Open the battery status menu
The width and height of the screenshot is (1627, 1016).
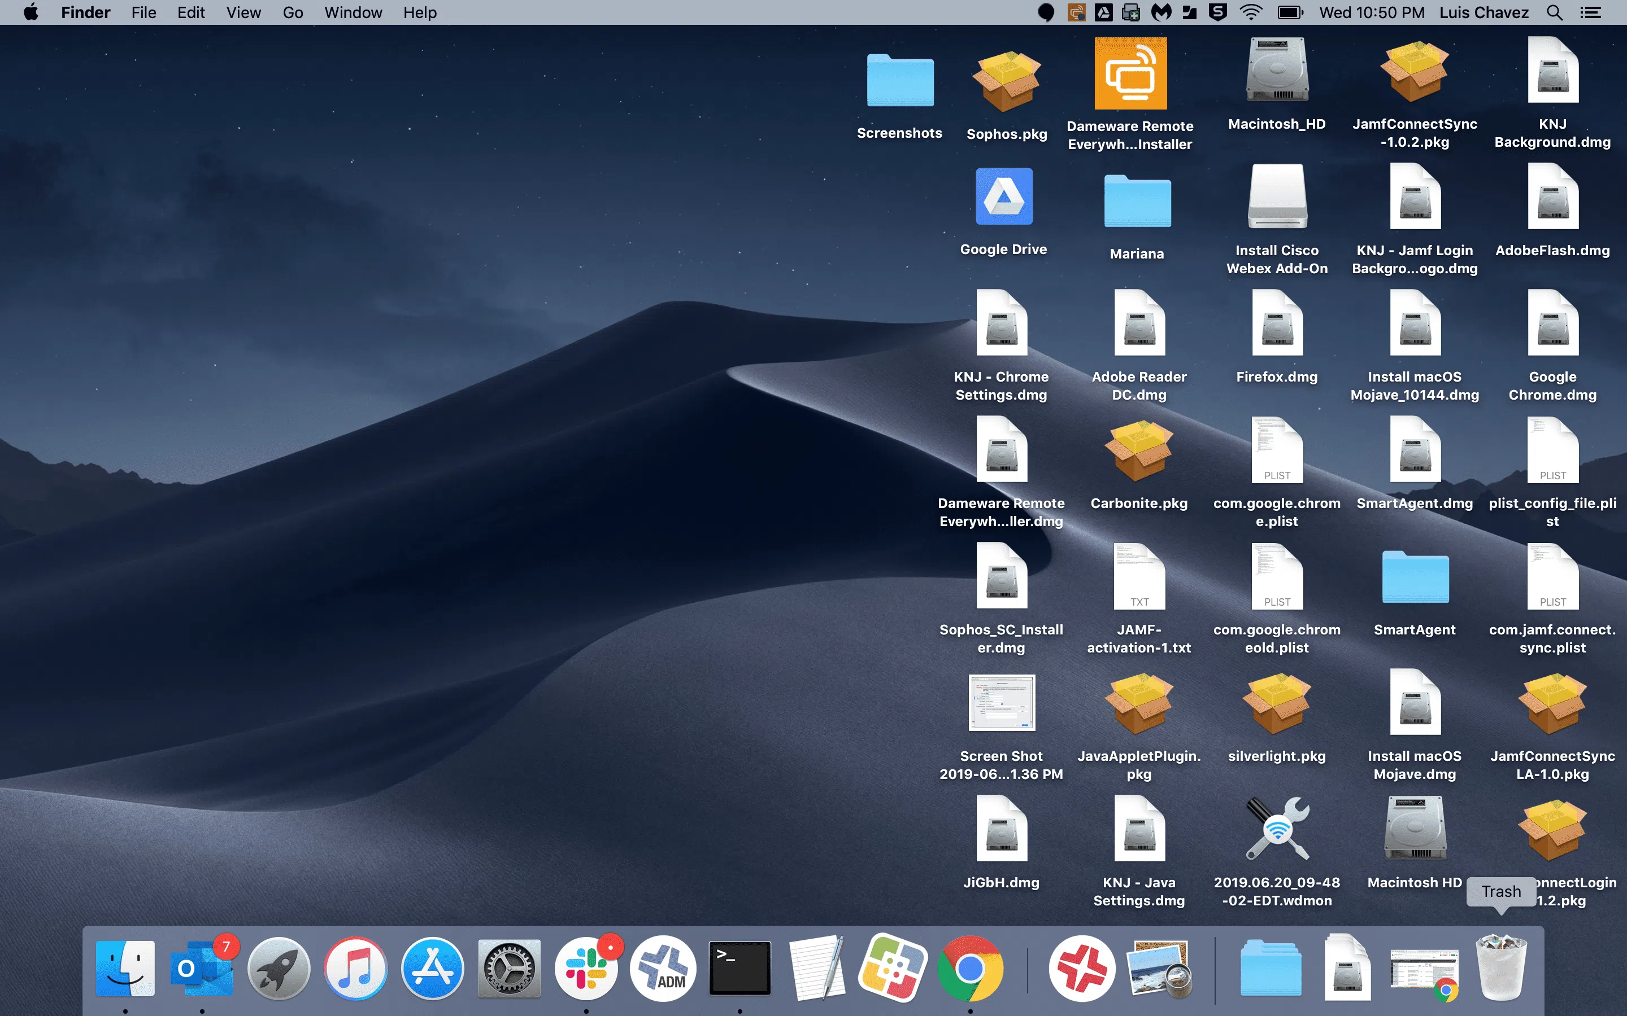pos(1290,12)
